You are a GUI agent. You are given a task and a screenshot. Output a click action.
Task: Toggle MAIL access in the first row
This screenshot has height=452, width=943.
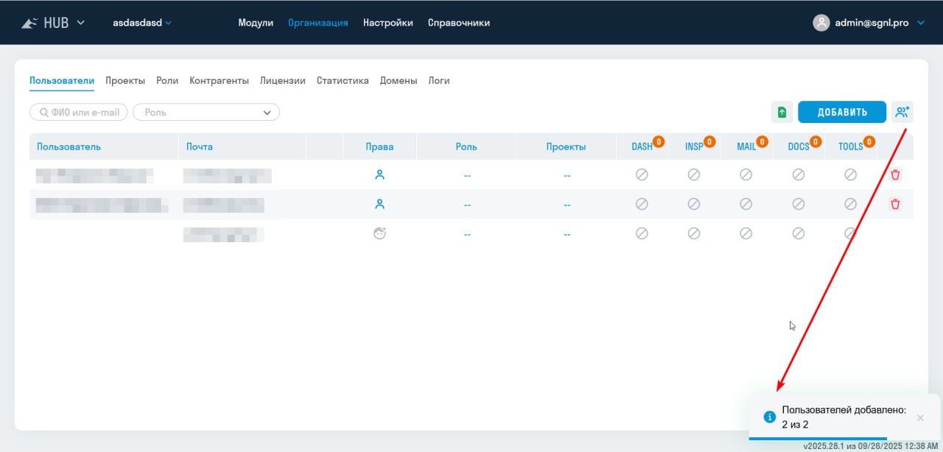[x=746, y=174]
